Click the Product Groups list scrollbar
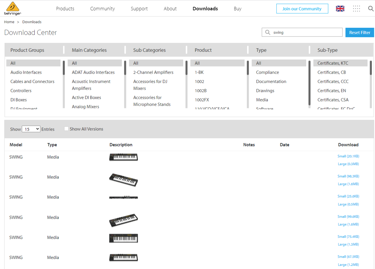The width and height of the screenshot is (375, 269). [64, 68]
